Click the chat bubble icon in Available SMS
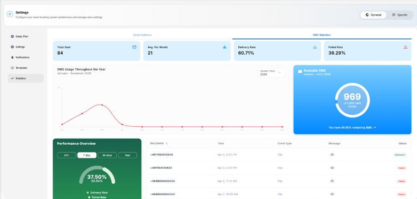Image resolution: width=417 pixels, height=199 pixels. pos(300,72)
